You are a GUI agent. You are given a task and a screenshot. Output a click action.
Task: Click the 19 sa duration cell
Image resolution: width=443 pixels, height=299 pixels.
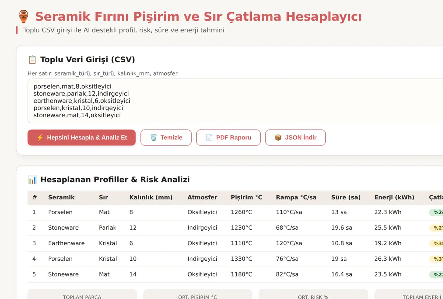[339, 259]
